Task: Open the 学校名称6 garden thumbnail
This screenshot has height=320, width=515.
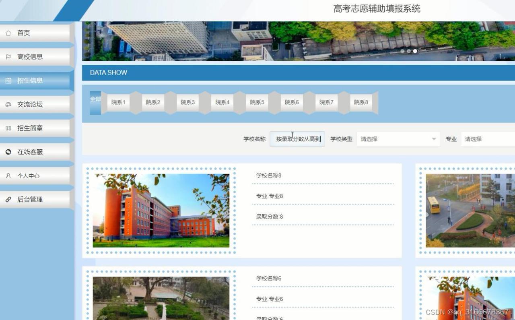Action: point(161,298)
